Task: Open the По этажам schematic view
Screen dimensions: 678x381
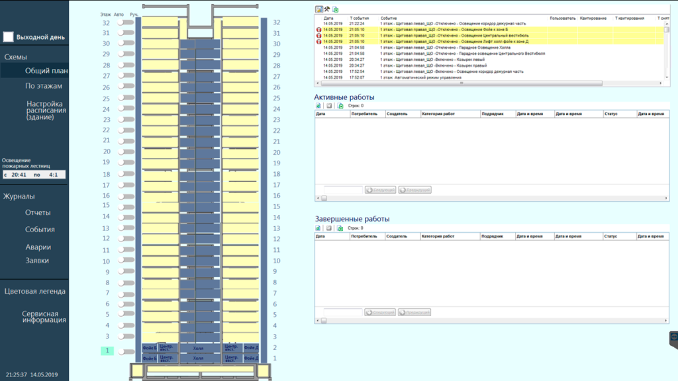Action: [x=44, y=86]
